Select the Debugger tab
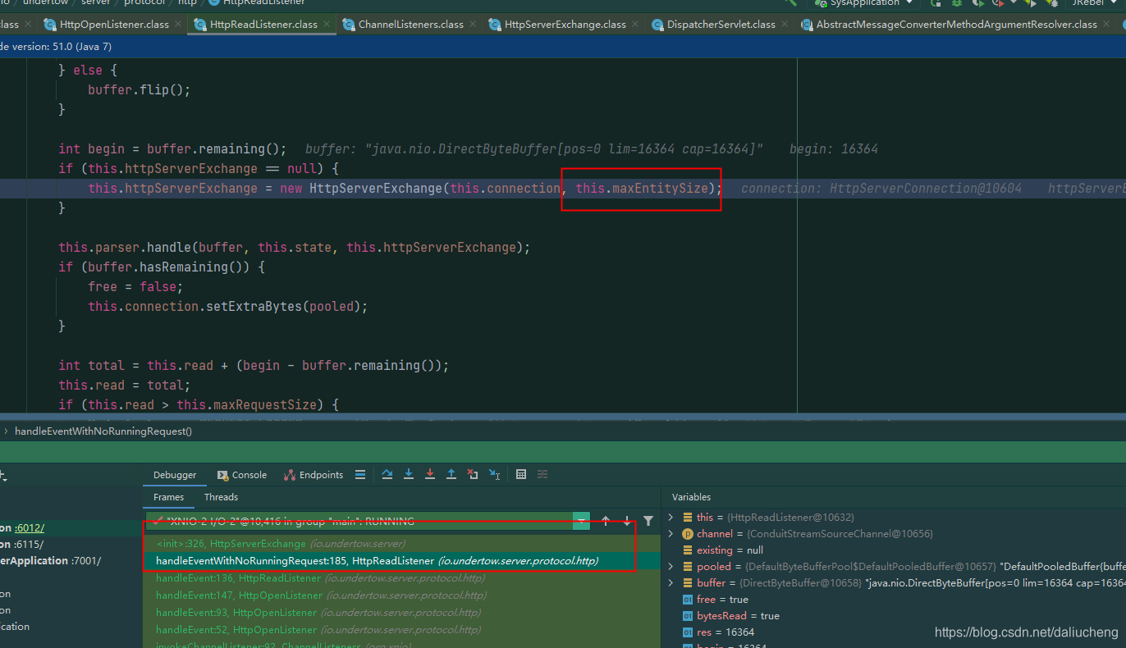The height and width of the screenshot is (648, 1126). 175,475
